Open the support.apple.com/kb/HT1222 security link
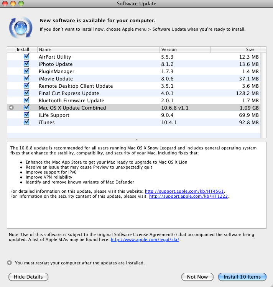 coord(188,196)
